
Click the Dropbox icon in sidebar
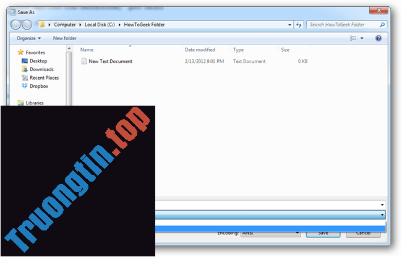(x=25, y=86)
